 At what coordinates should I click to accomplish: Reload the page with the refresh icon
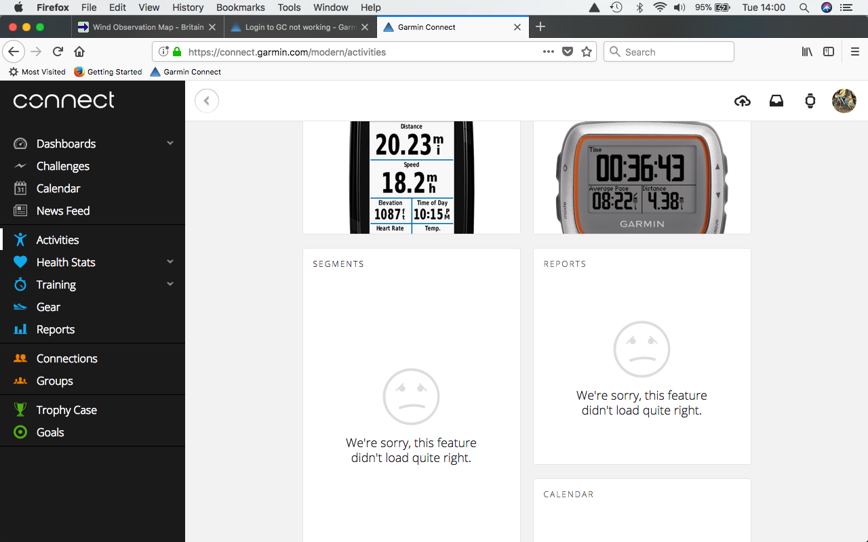point(58,51)
